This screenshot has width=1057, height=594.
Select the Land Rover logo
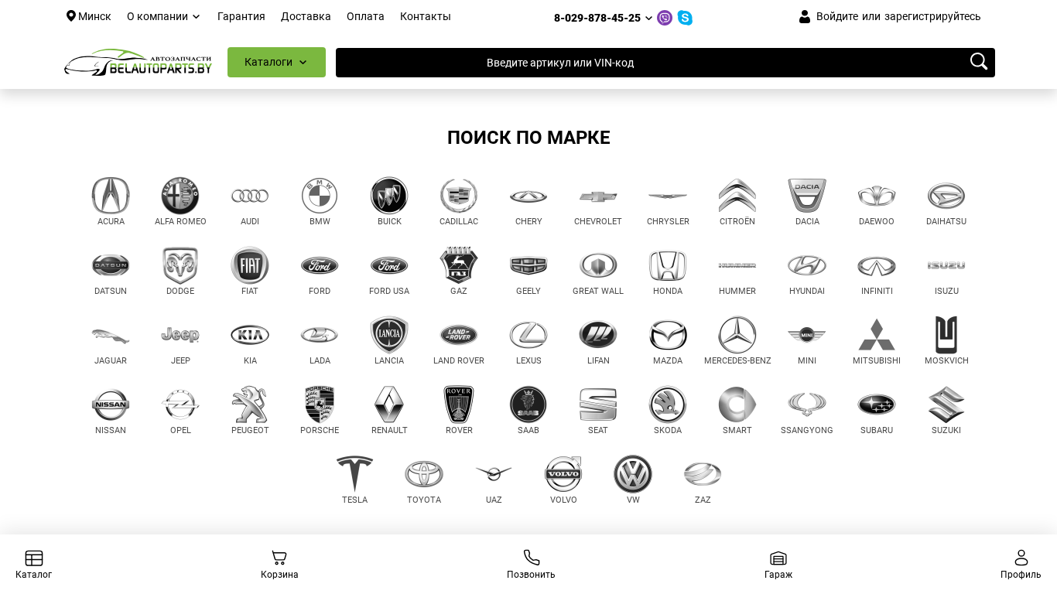coord(459,335)
